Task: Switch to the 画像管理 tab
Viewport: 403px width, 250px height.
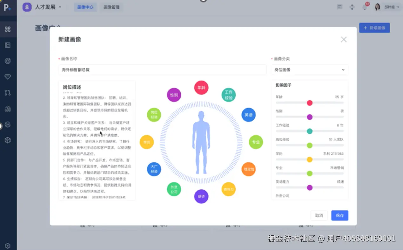Action: coord(111,7)
